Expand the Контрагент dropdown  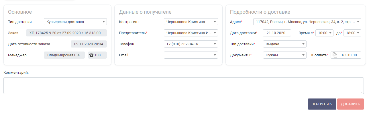click(x=191, y=22)
